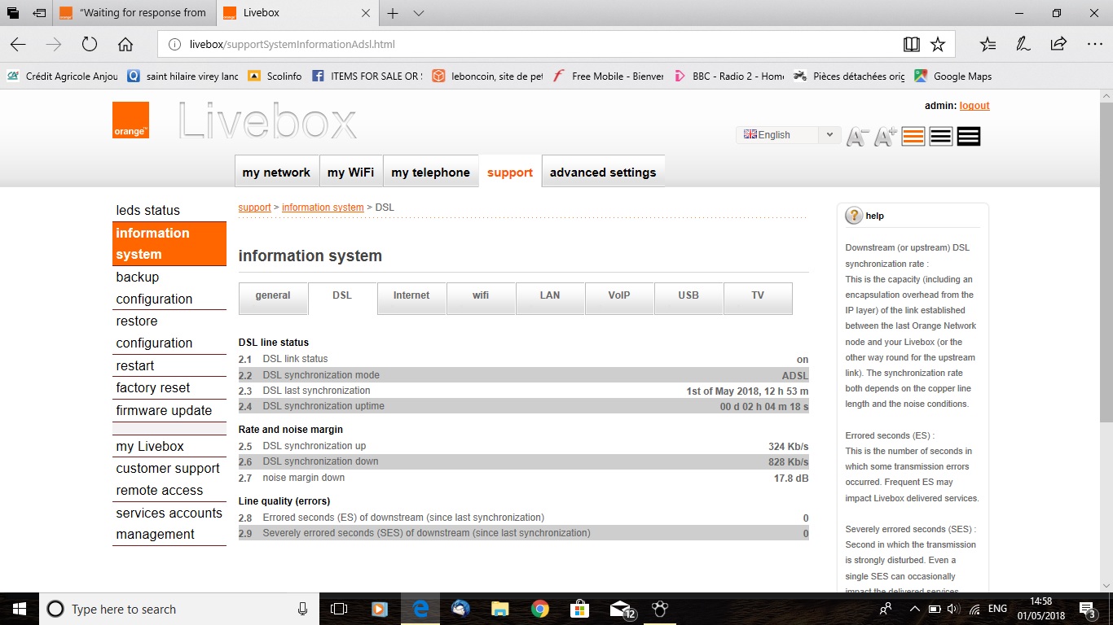1113x625 pixels.
Task: Switch to the Internet tab
Action: coord(411,298)
